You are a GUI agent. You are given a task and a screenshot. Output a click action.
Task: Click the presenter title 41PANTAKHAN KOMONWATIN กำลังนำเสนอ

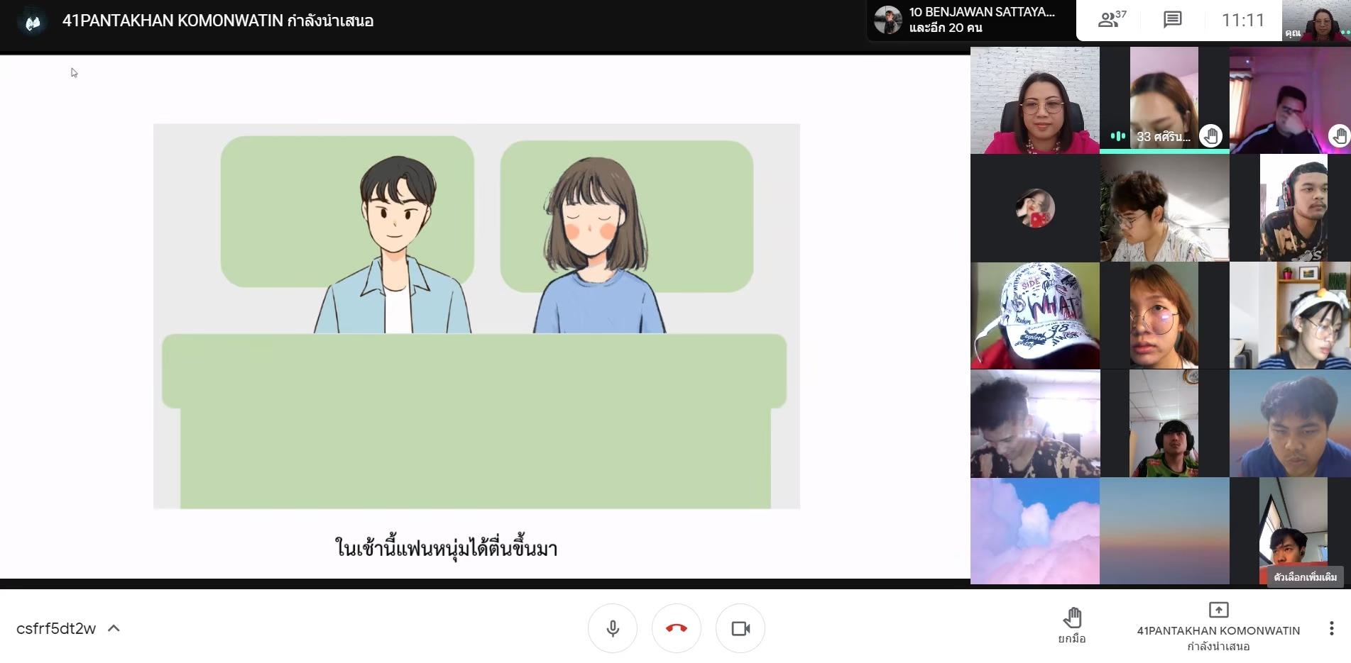point(218,21)
